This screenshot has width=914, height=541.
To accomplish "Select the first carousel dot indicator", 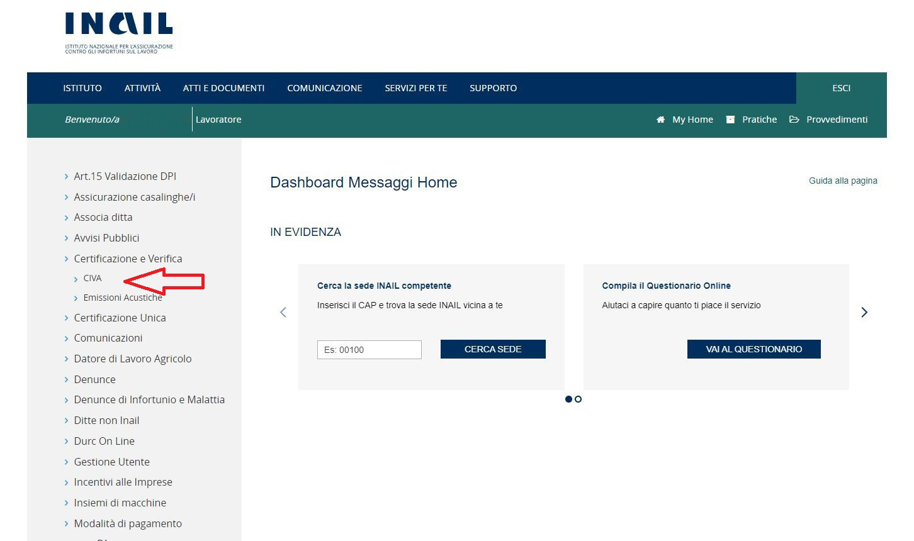I will (x=568, y=399).
